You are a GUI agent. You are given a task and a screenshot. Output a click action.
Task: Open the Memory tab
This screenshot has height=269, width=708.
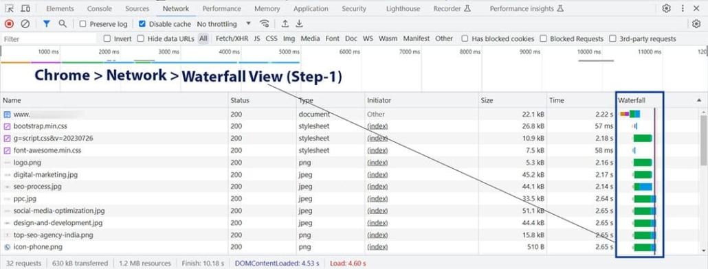pos(267,8)
